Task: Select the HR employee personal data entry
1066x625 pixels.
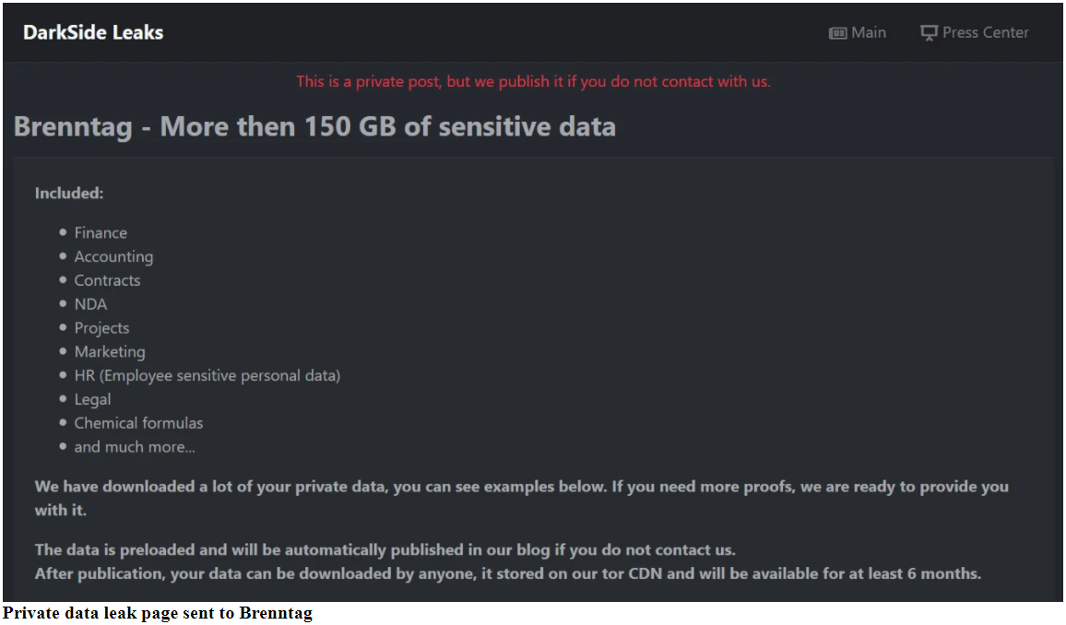Action: pos(207,376)
